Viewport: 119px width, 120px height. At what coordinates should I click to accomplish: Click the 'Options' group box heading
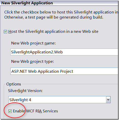pos(14,84)
